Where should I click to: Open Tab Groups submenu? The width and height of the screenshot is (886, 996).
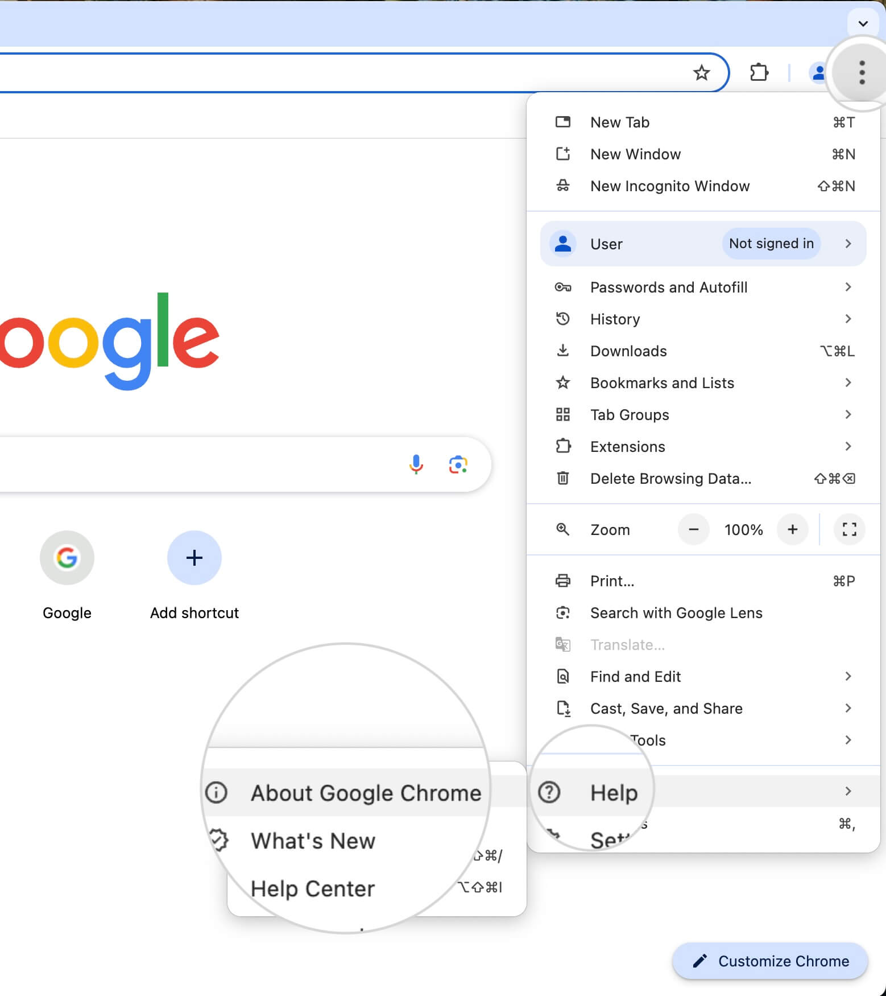(703, 415)
